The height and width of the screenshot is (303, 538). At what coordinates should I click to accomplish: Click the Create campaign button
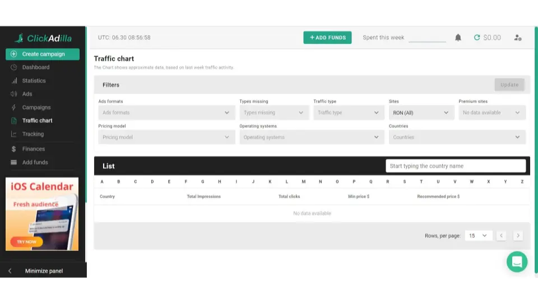(x=43, y=54)
